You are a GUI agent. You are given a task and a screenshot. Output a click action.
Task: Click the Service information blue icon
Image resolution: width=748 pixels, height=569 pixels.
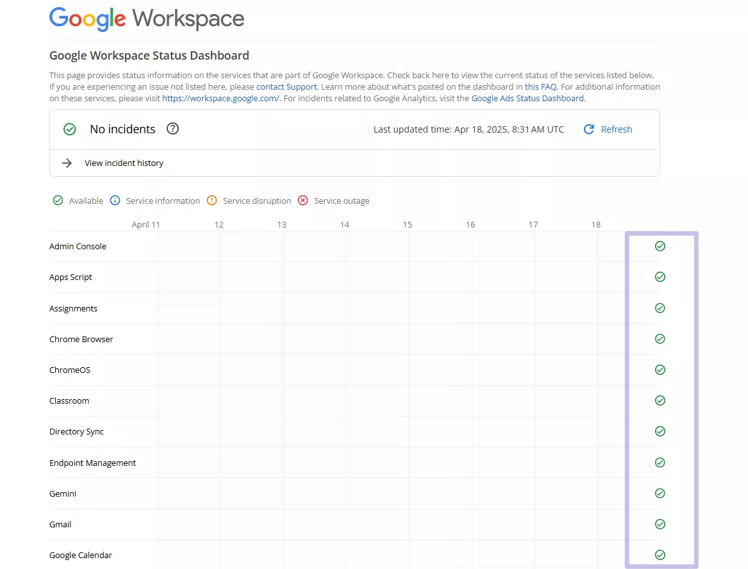(x=114, y=201)
